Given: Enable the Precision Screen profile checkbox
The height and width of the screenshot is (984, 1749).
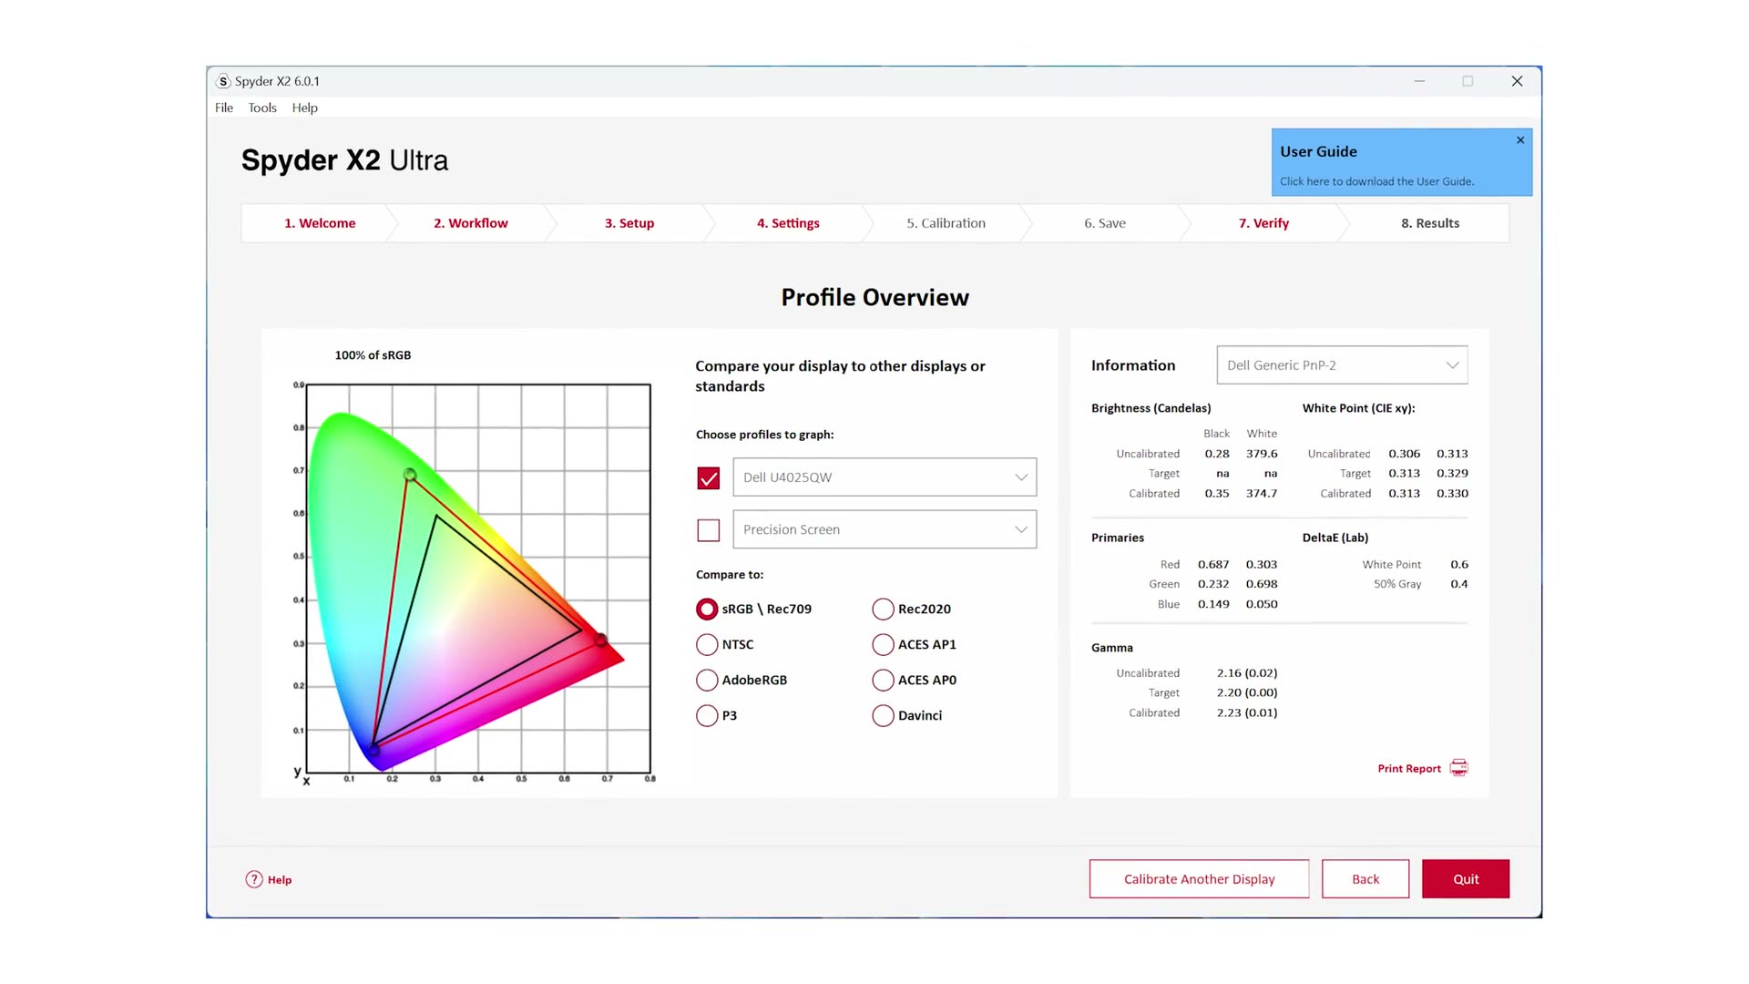Looking at the screenshot, I should (x=709, y=530).
